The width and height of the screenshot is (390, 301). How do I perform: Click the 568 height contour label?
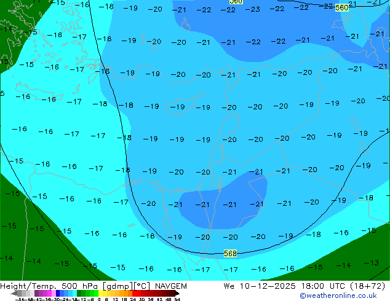point(230,253)
